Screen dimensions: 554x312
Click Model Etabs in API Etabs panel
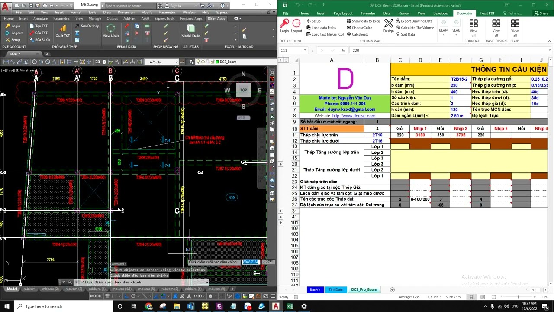(x=190, y=31)
